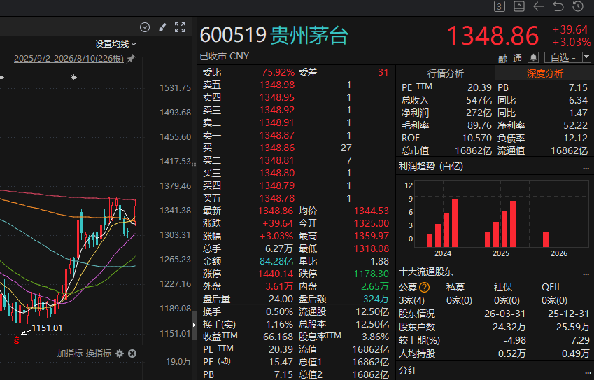594x380 pixels.
Task: Click the 社保 0家(0) entry
Action: coord(507,300)
